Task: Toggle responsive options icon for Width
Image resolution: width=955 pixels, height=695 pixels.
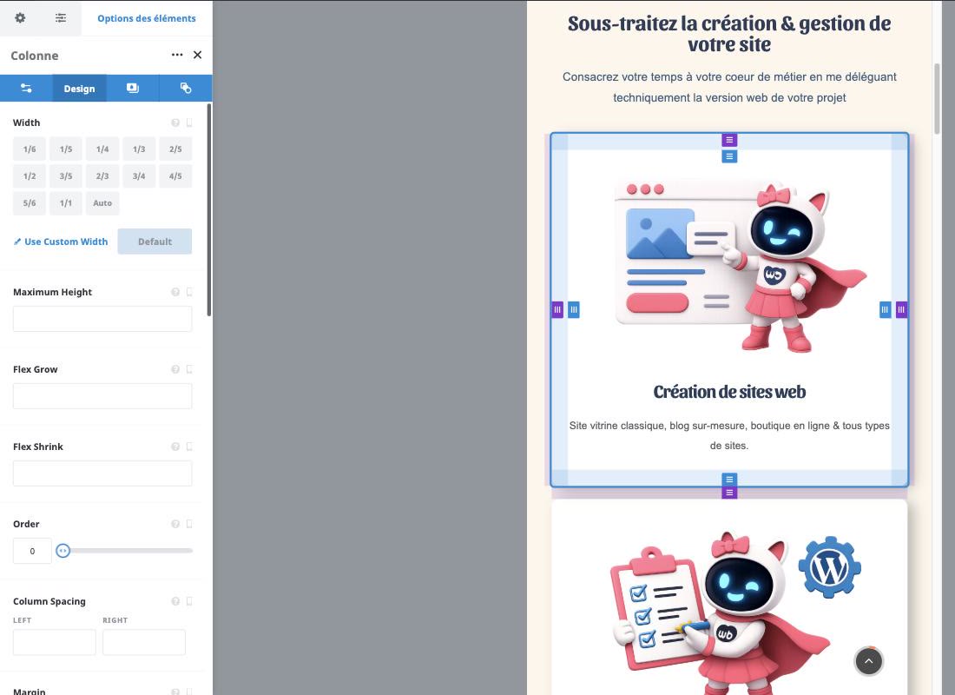Action: 189,122
